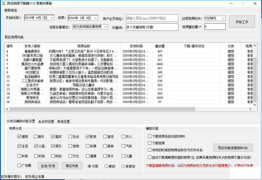Check the 广场舞 category checkbox
The width and height of the screenshot is (262, 180).
(x=19, y=166)
